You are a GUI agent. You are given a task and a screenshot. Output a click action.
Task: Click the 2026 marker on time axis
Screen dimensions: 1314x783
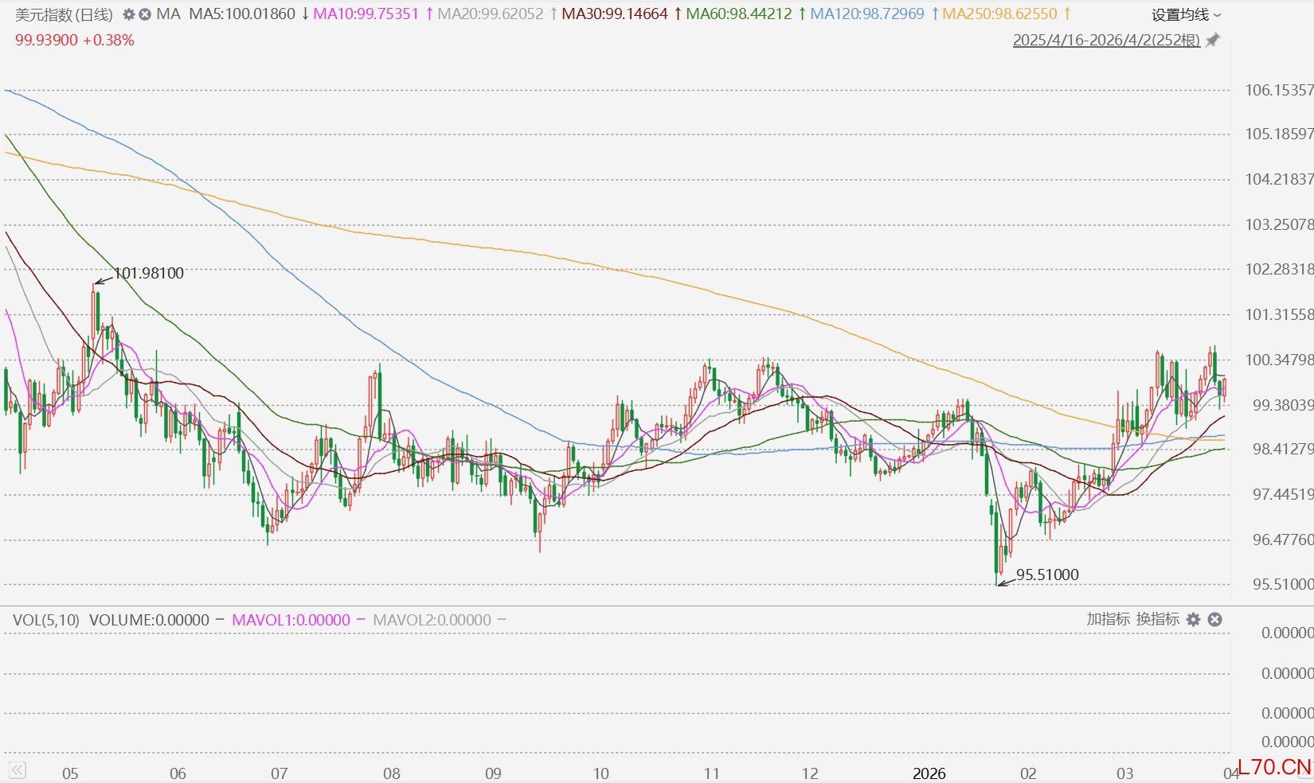pos(929,773)
